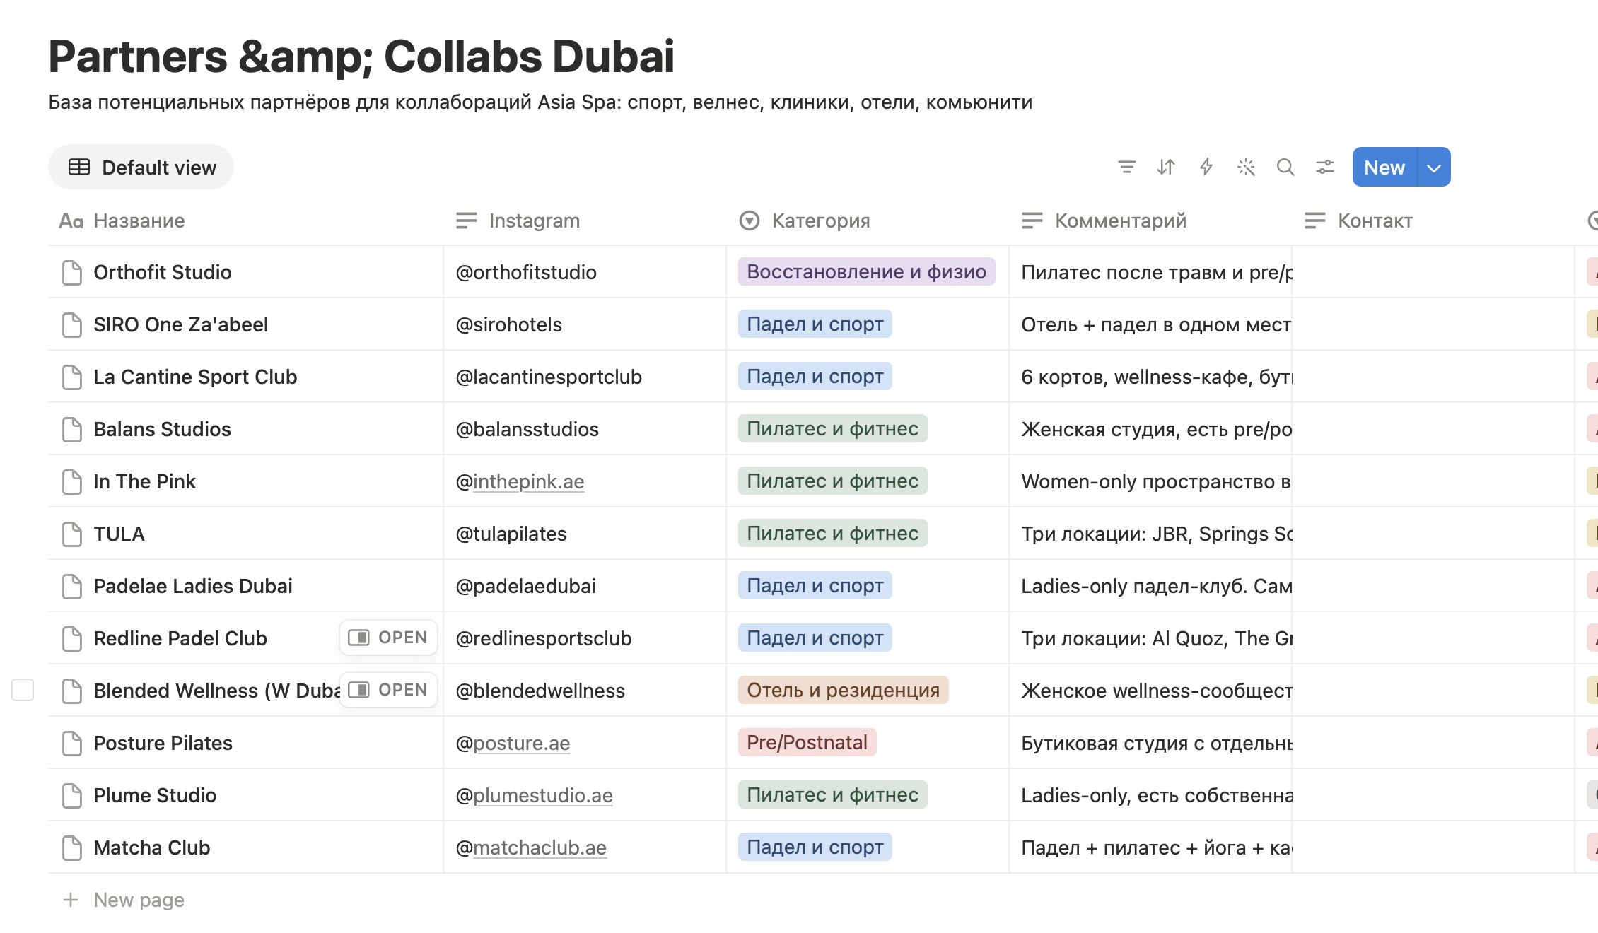Click page icon of Balans Studios row
The width and height of the screenshot is (1598, 933).
pos(71,429)
